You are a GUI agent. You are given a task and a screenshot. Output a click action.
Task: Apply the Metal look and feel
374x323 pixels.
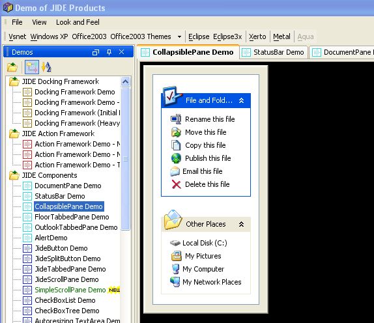click(x=281, y=36)
